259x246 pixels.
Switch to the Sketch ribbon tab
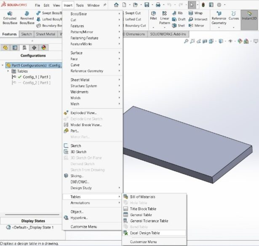pos(26,34)
